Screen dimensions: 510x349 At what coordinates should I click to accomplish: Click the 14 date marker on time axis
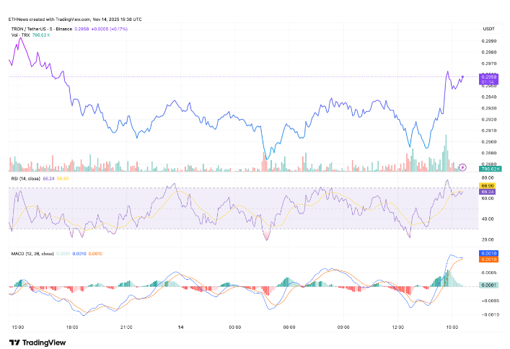[179, 326]
